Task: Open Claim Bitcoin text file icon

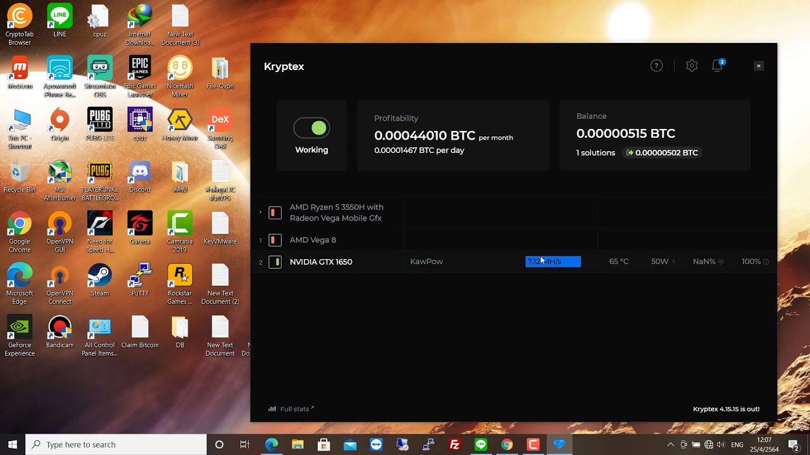Action: pyautogui.click(x=140, y=332)
